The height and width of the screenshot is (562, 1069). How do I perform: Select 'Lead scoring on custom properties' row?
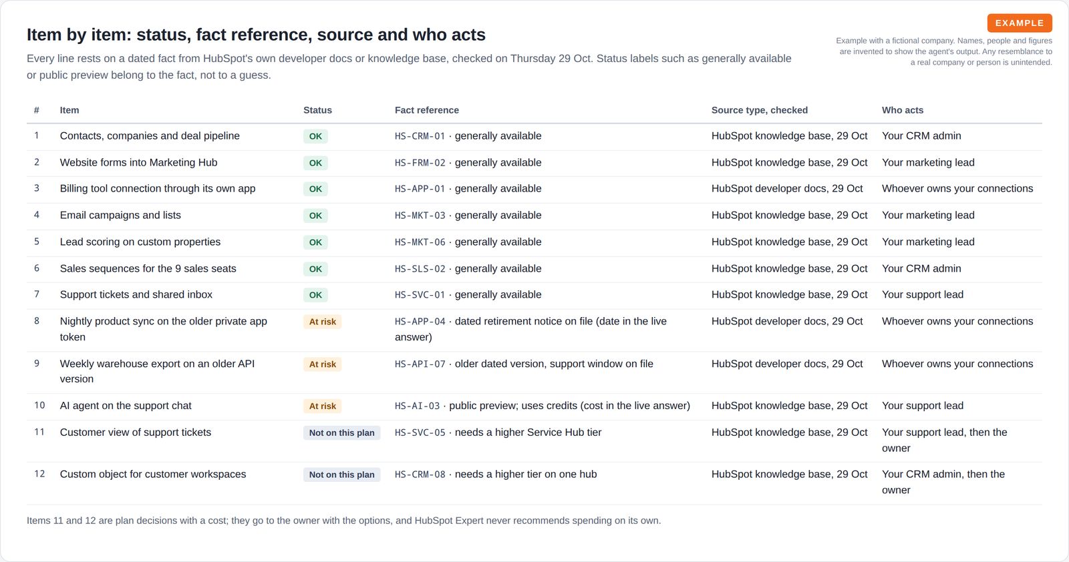[x=534, y=242]
